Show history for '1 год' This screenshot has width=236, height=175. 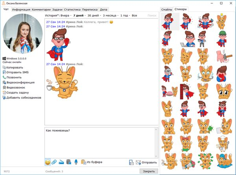124,15
